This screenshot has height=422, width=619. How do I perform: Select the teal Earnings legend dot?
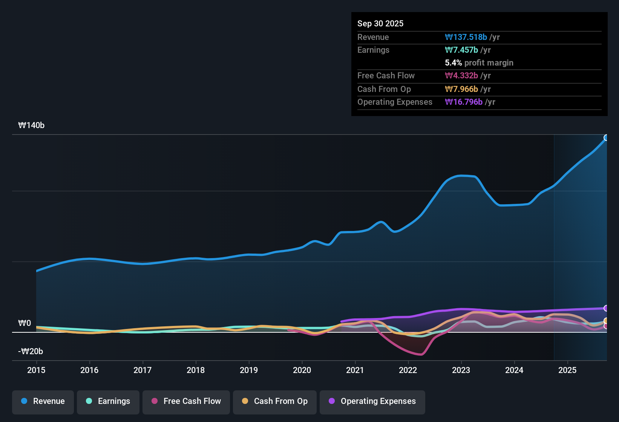[x=89, y=401]
